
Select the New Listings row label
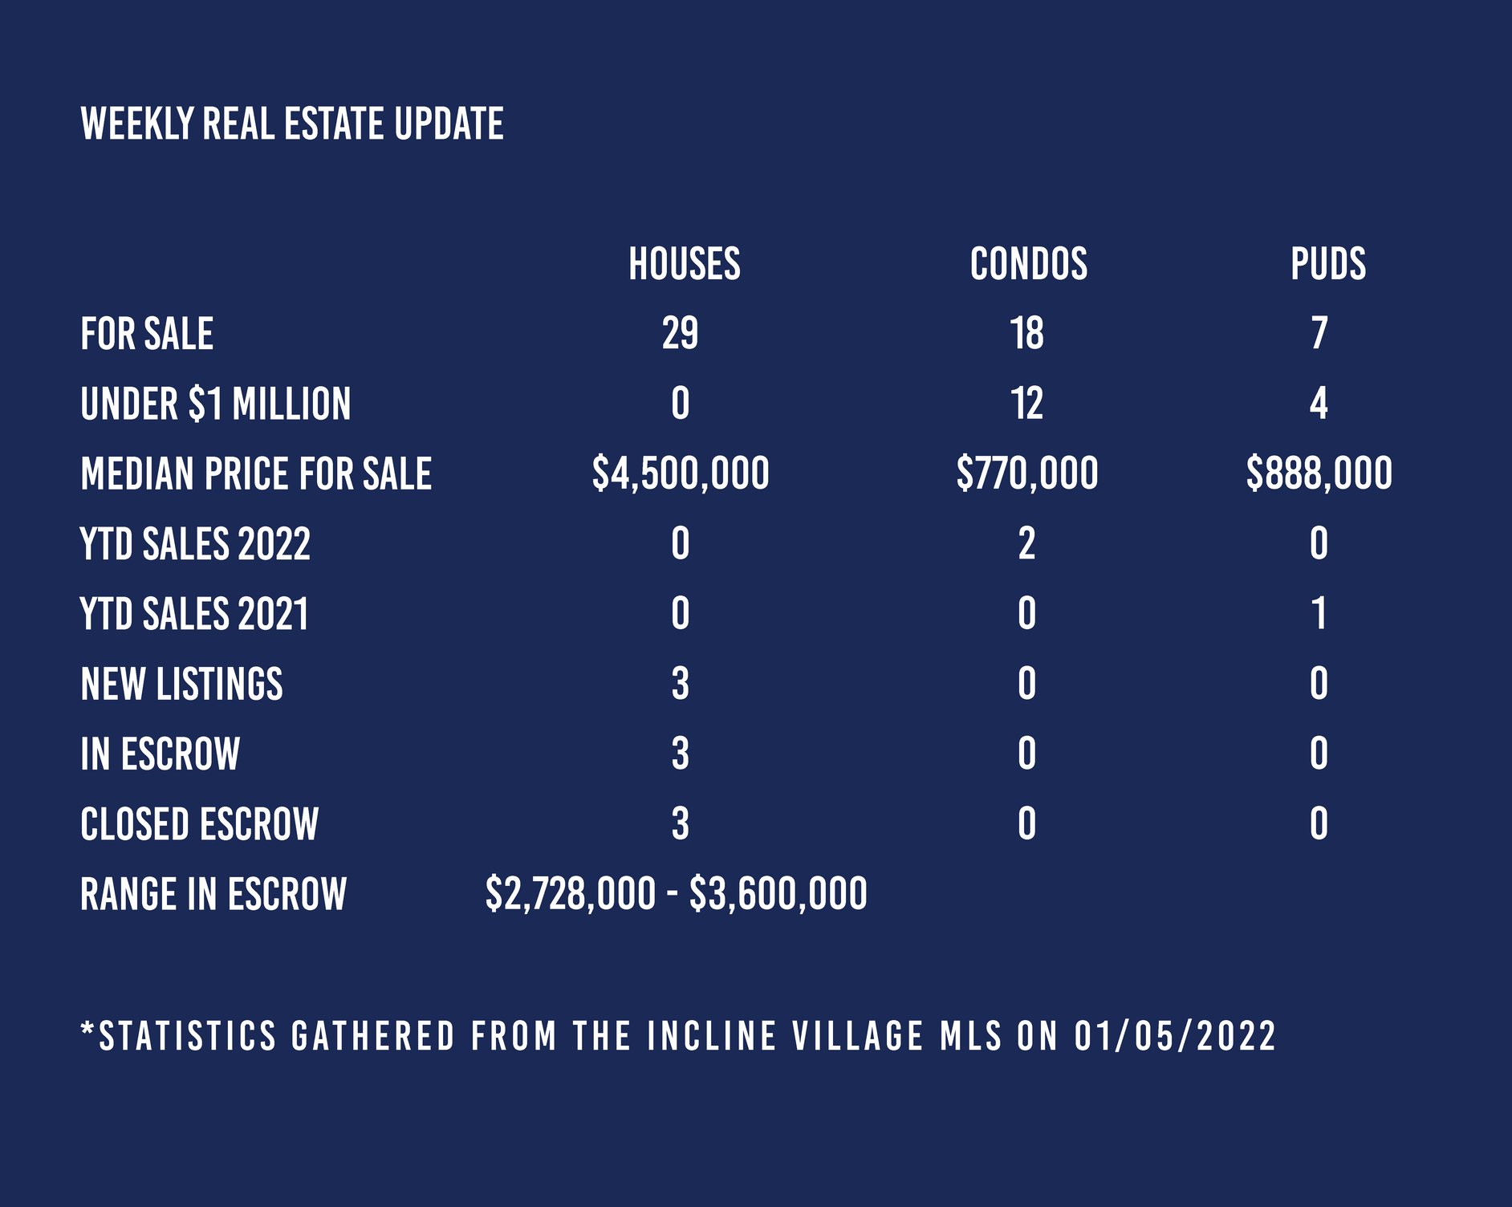(x=181, y=684)
